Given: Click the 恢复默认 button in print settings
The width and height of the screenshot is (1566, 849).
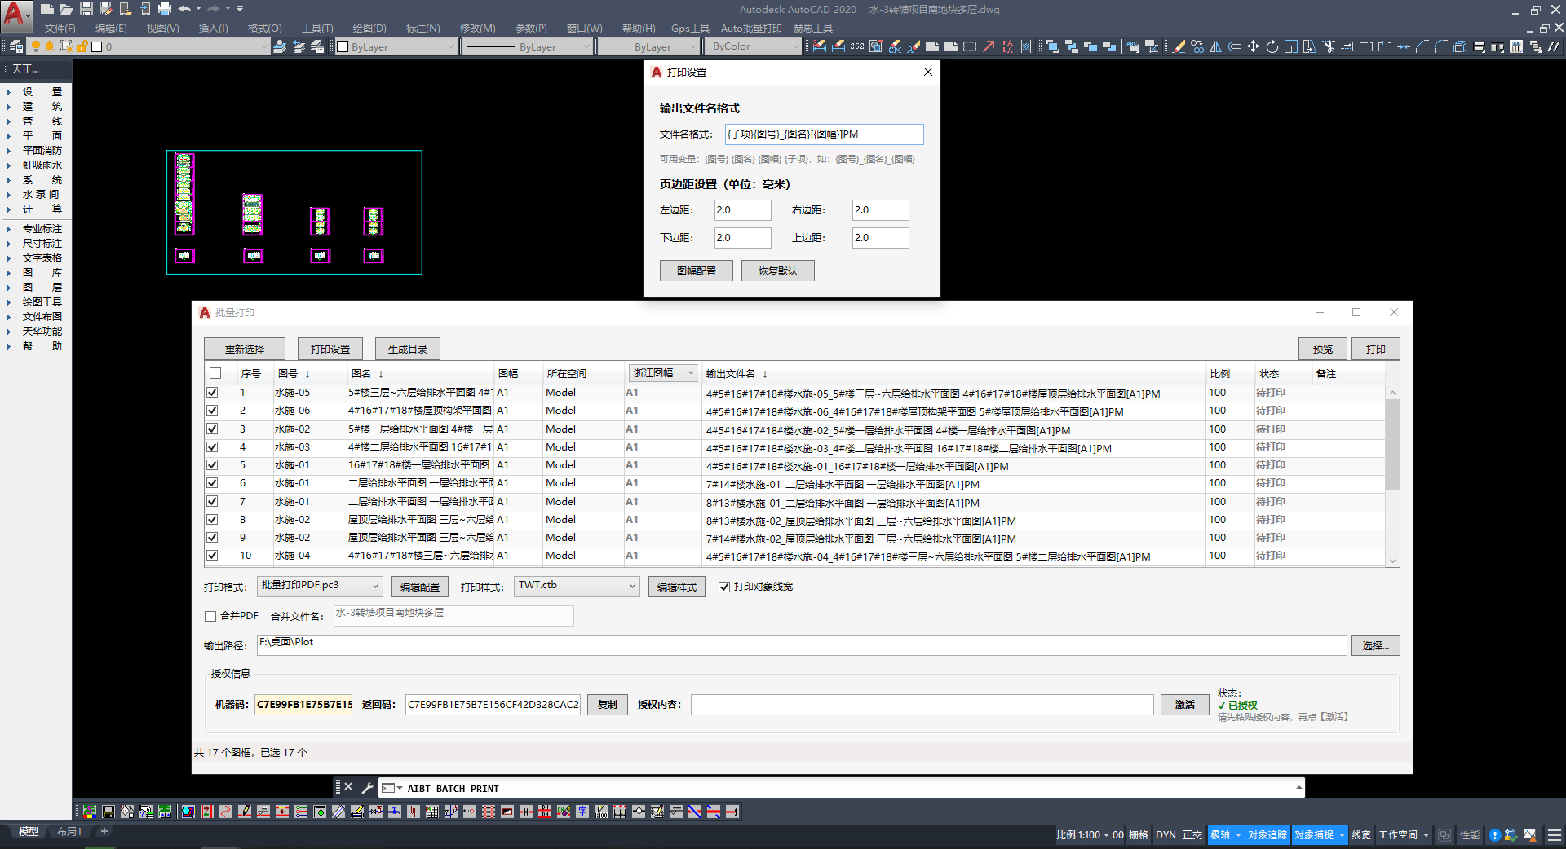Looking at the screenshot, I should pyautogui.click(x=778, y=271).
